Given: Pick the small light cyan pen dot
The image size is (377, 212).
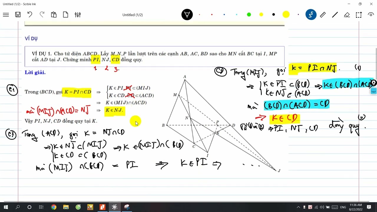Looking at the screenshot, I should click(237, 15).
